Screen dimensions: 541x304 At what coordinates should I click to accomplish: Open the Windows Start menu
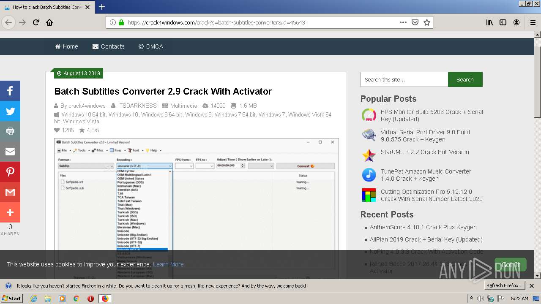point(11,299)
